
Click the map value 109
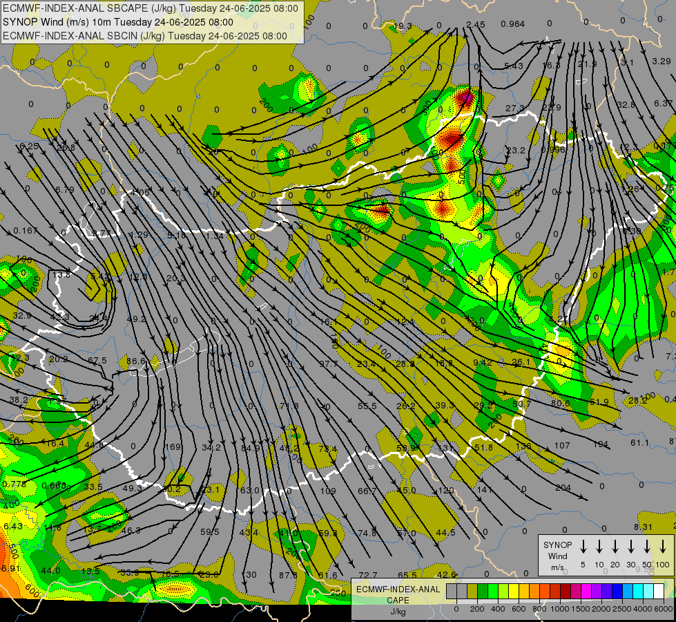point(328,491)
